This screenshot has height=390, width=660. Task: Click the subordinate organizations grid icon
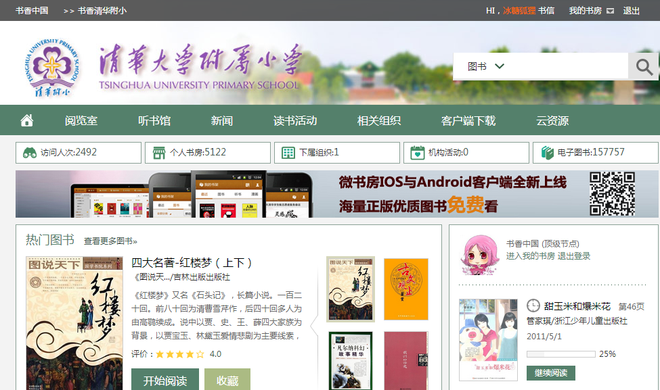coord(288,153)
